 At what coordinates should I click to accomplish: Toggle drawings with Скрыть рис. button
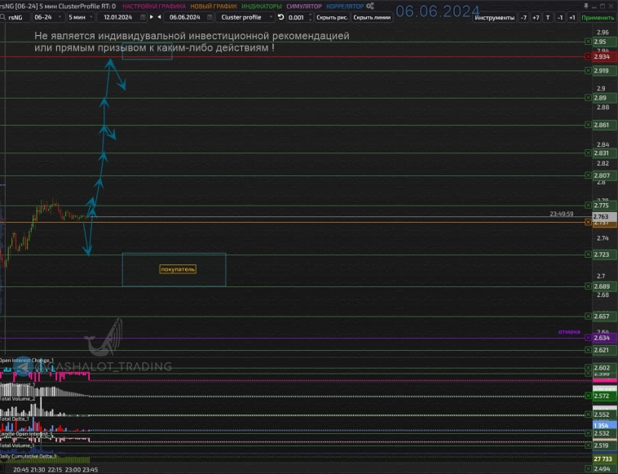pos(331,17)
